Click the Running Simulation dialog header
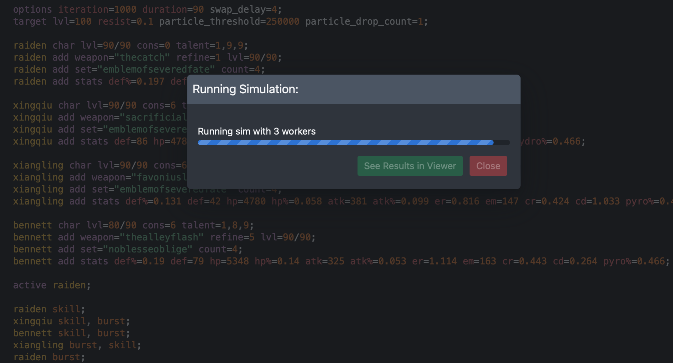 pos(354,89)
